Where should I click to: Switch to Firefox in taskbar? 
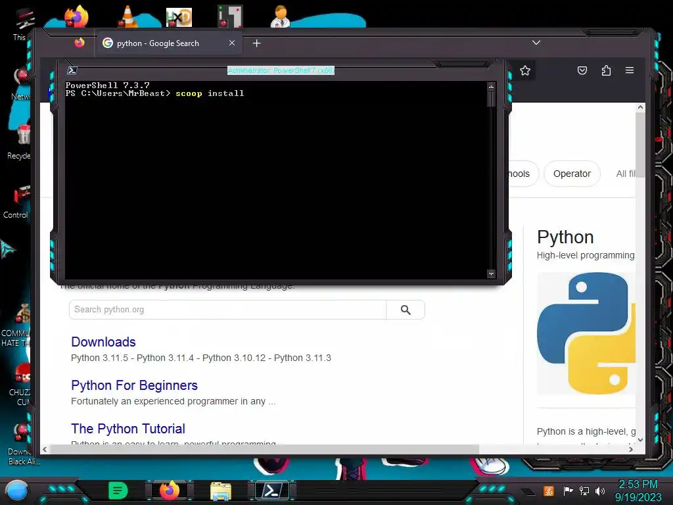coord(169,491)
